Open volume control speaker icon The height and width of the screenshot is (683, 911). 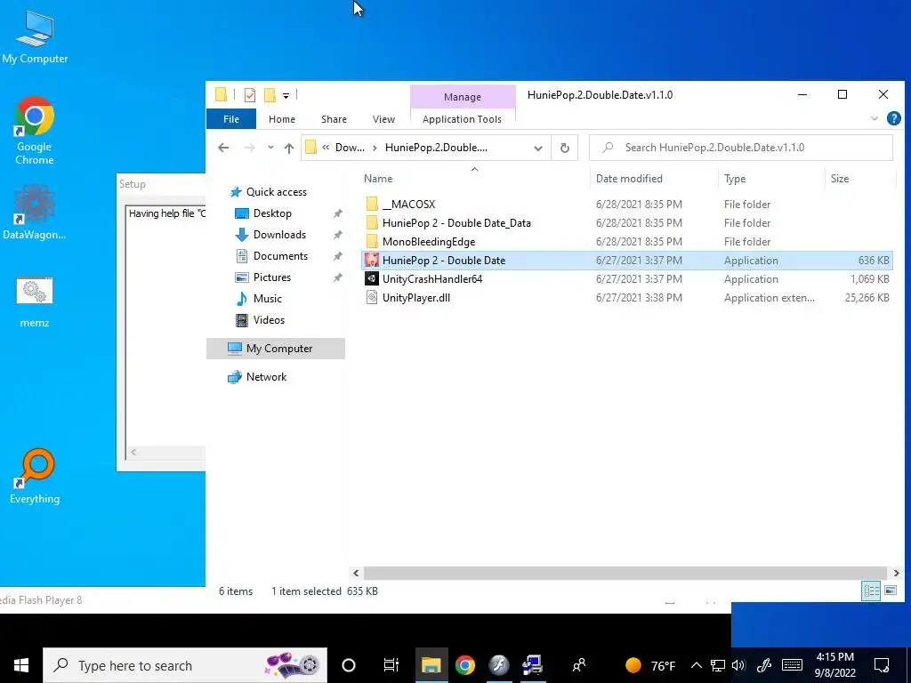pos(738,665)
